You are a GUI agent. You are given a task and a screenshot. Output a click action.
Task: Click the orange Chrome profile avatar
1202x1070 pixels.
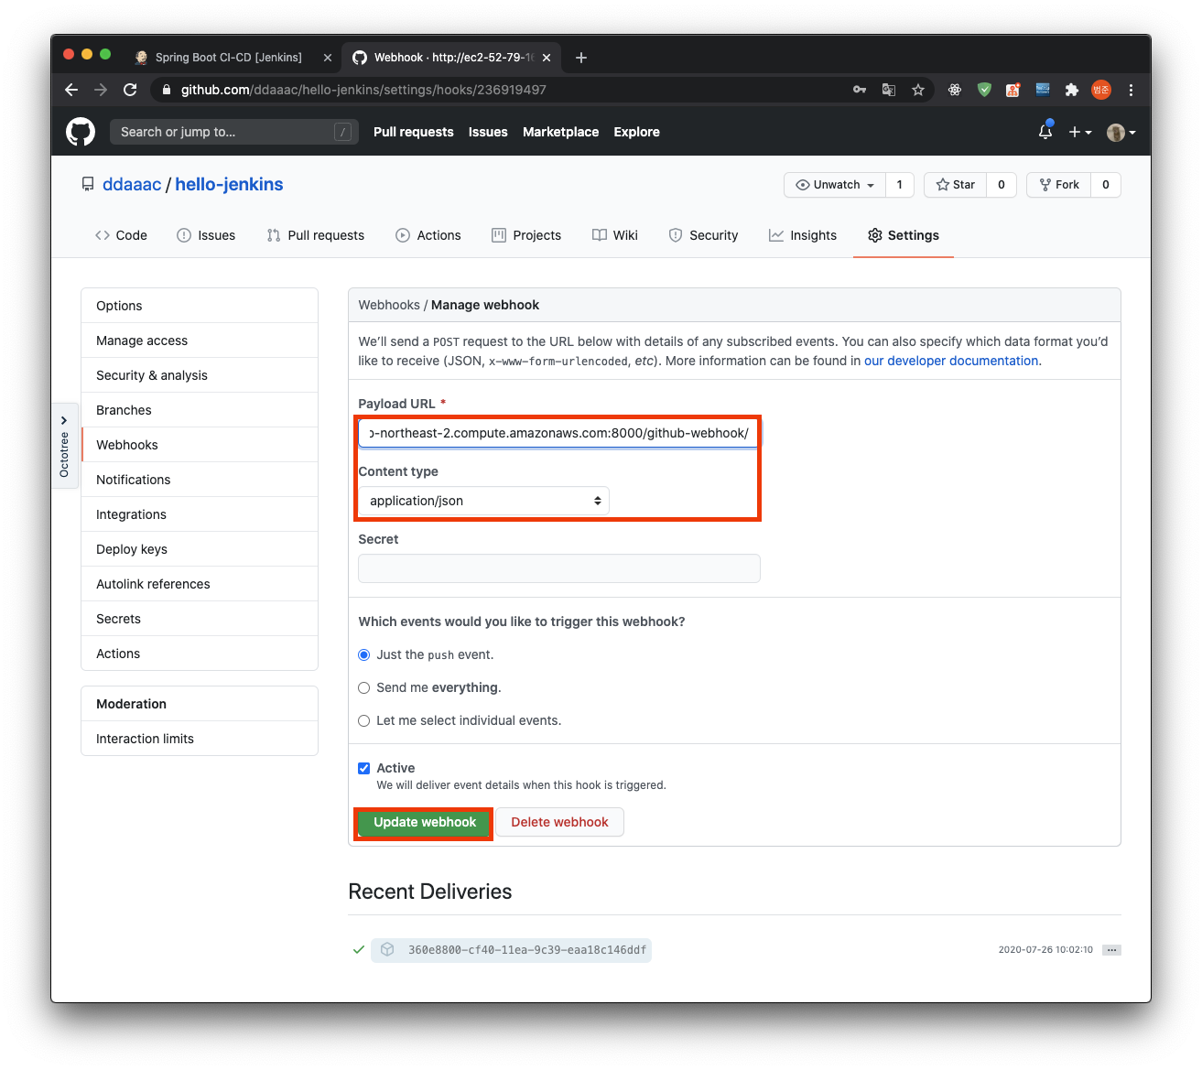click(1101, 90)
